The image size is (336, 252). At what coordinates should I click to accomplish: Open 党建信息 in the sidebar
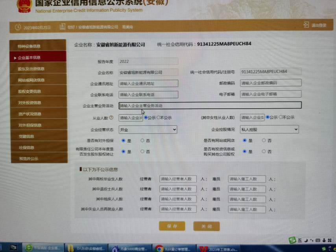(x=39, y=136)
